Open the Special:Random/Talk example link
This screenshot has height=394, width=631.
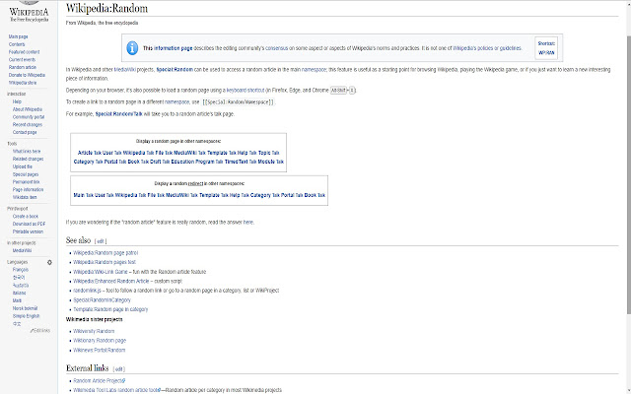[118, 114]
